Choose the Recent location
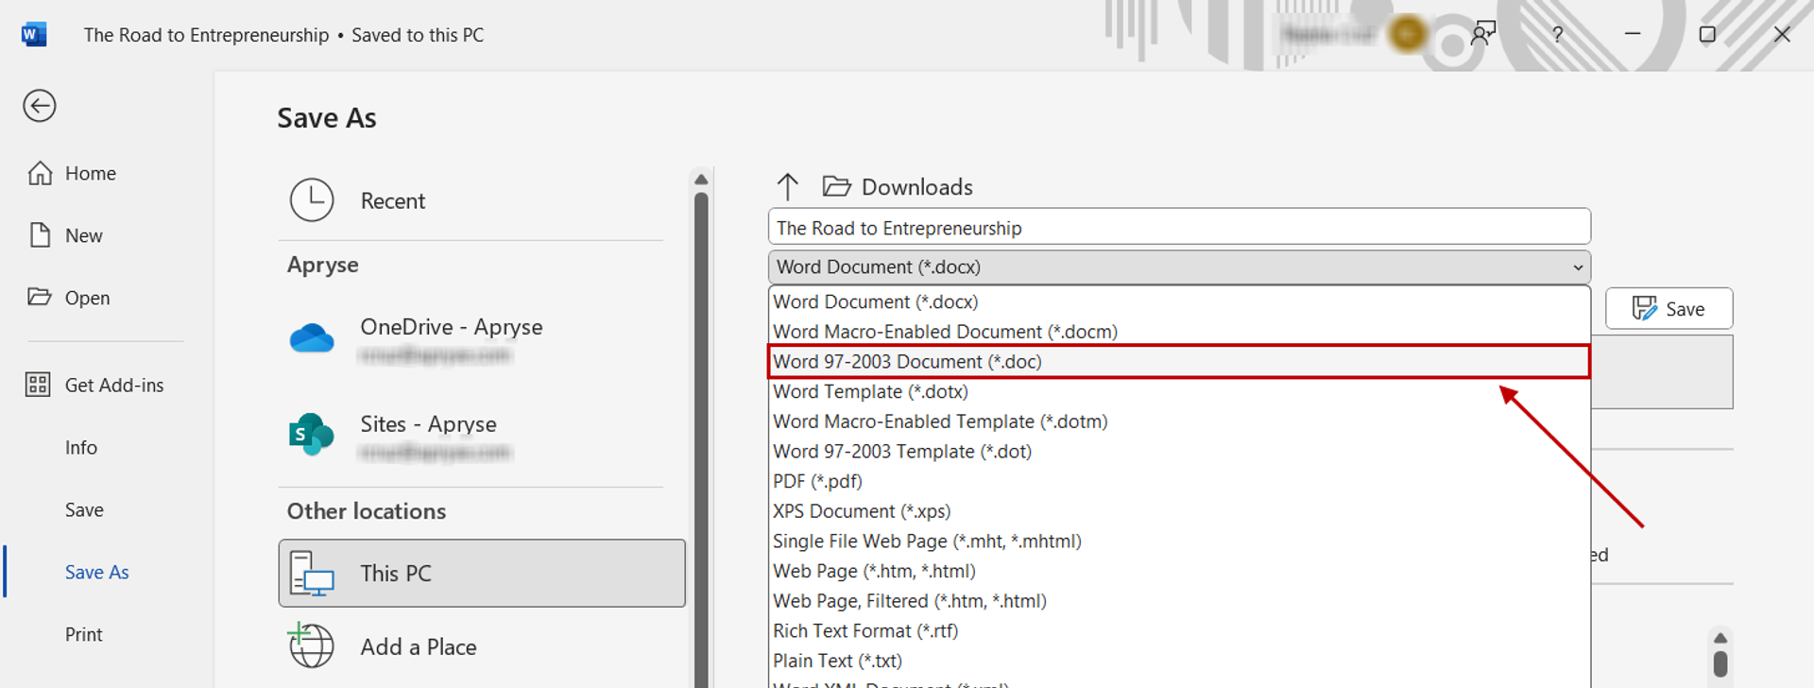Image resolution: width=1814 pixels, height=688 pixels. [x=482, y=201]
